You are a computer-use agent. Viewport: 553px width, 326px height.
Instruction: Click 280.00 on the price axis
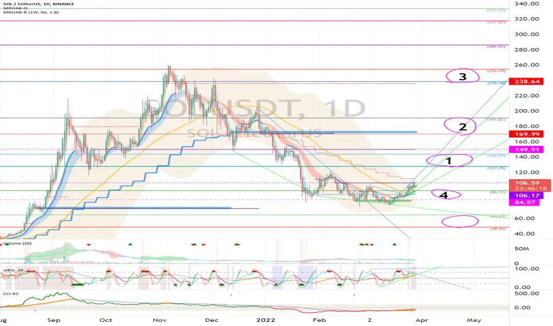[527, 50]
